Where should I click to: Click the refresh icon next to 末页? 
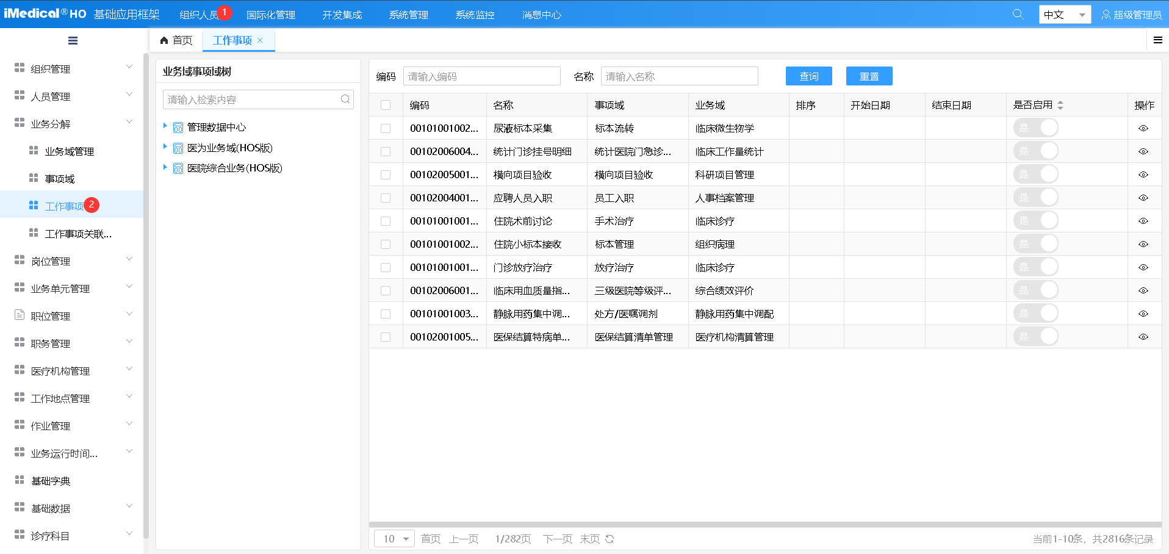tap(610, 539)
